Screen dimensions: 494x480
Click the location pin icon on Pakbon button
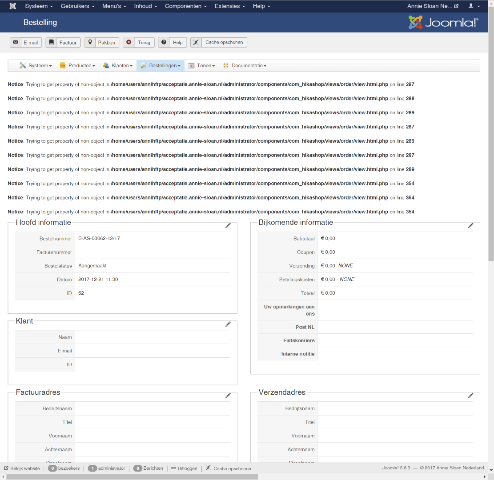coord(90,42)
